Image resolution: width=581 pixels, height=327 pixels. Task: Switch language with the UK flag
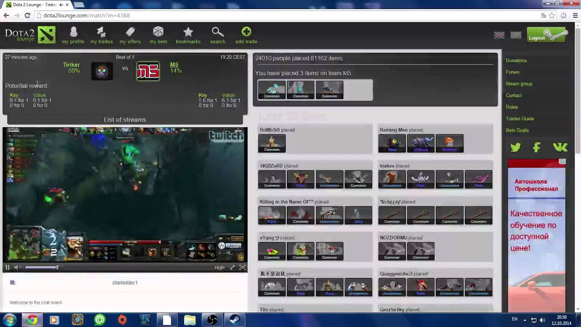tap(499, 35)
